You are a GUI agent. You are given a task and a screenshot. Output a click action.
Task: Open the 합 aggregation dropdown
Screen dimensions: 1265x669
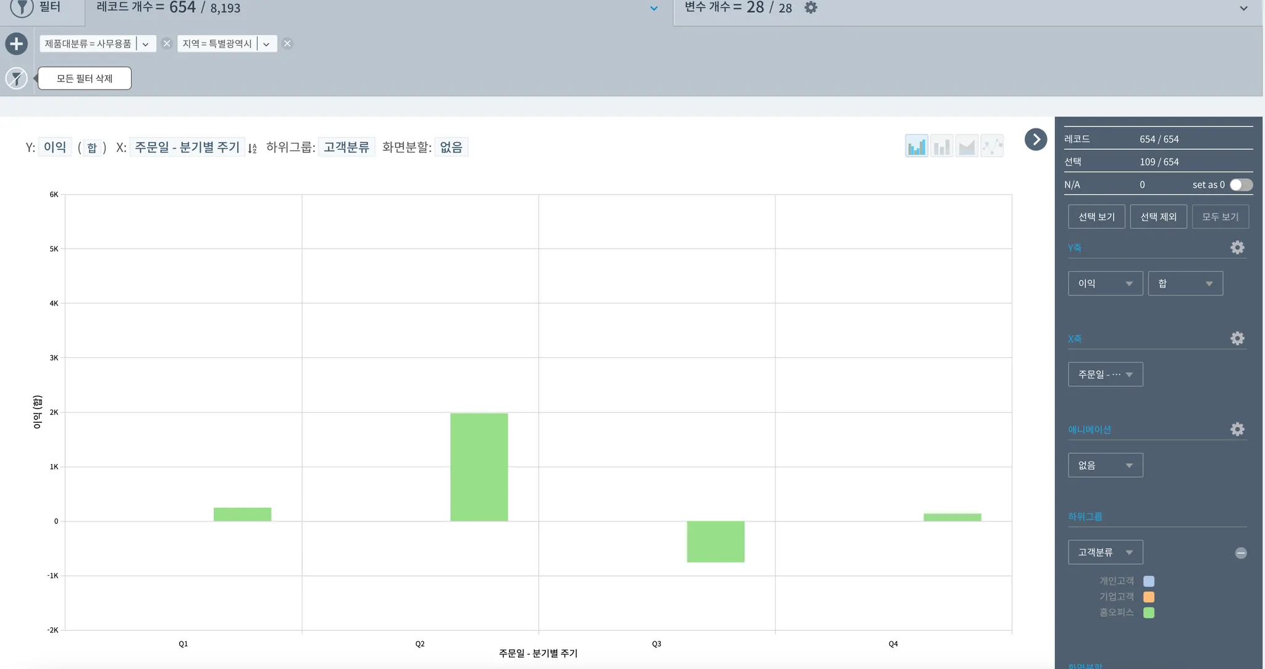tap(1185, 283)
